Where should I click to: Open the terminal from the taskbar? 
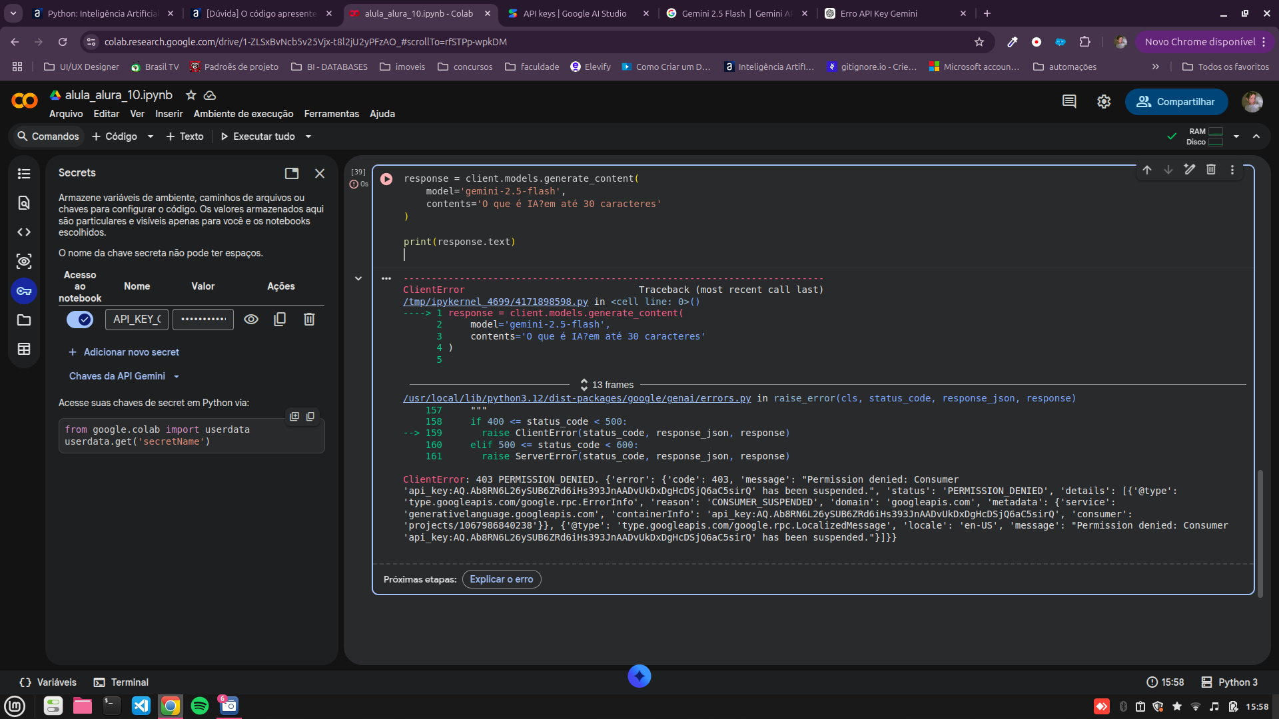112,706
